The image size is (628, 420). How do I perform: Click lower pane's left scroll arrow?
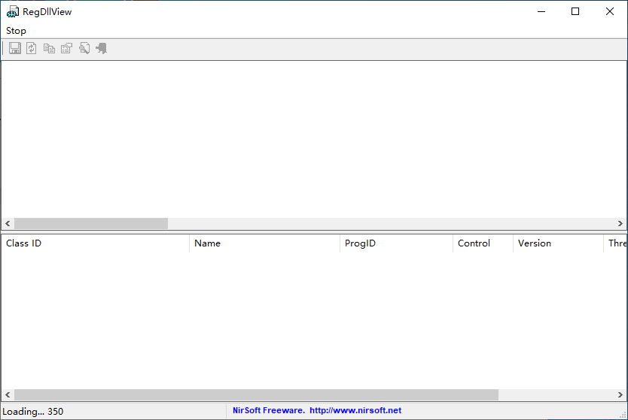pyautogui.click(x=8, y=395)
